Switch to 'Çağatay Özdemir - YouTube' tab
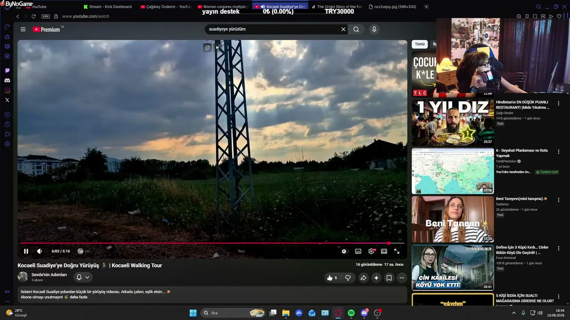The width and height of the screenshot is (570, 320). tap(165, 7)
